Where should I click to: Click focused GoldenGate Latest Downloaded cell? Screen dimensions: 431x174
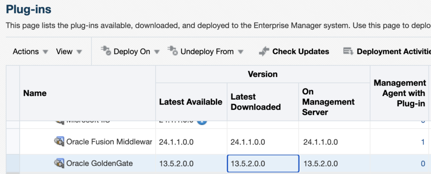(263, 163)
